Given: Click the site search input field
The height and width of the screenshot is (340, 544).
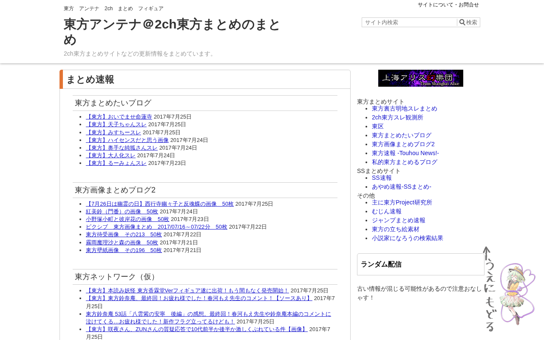Looking at the screenshot, I should coord(410,23).
